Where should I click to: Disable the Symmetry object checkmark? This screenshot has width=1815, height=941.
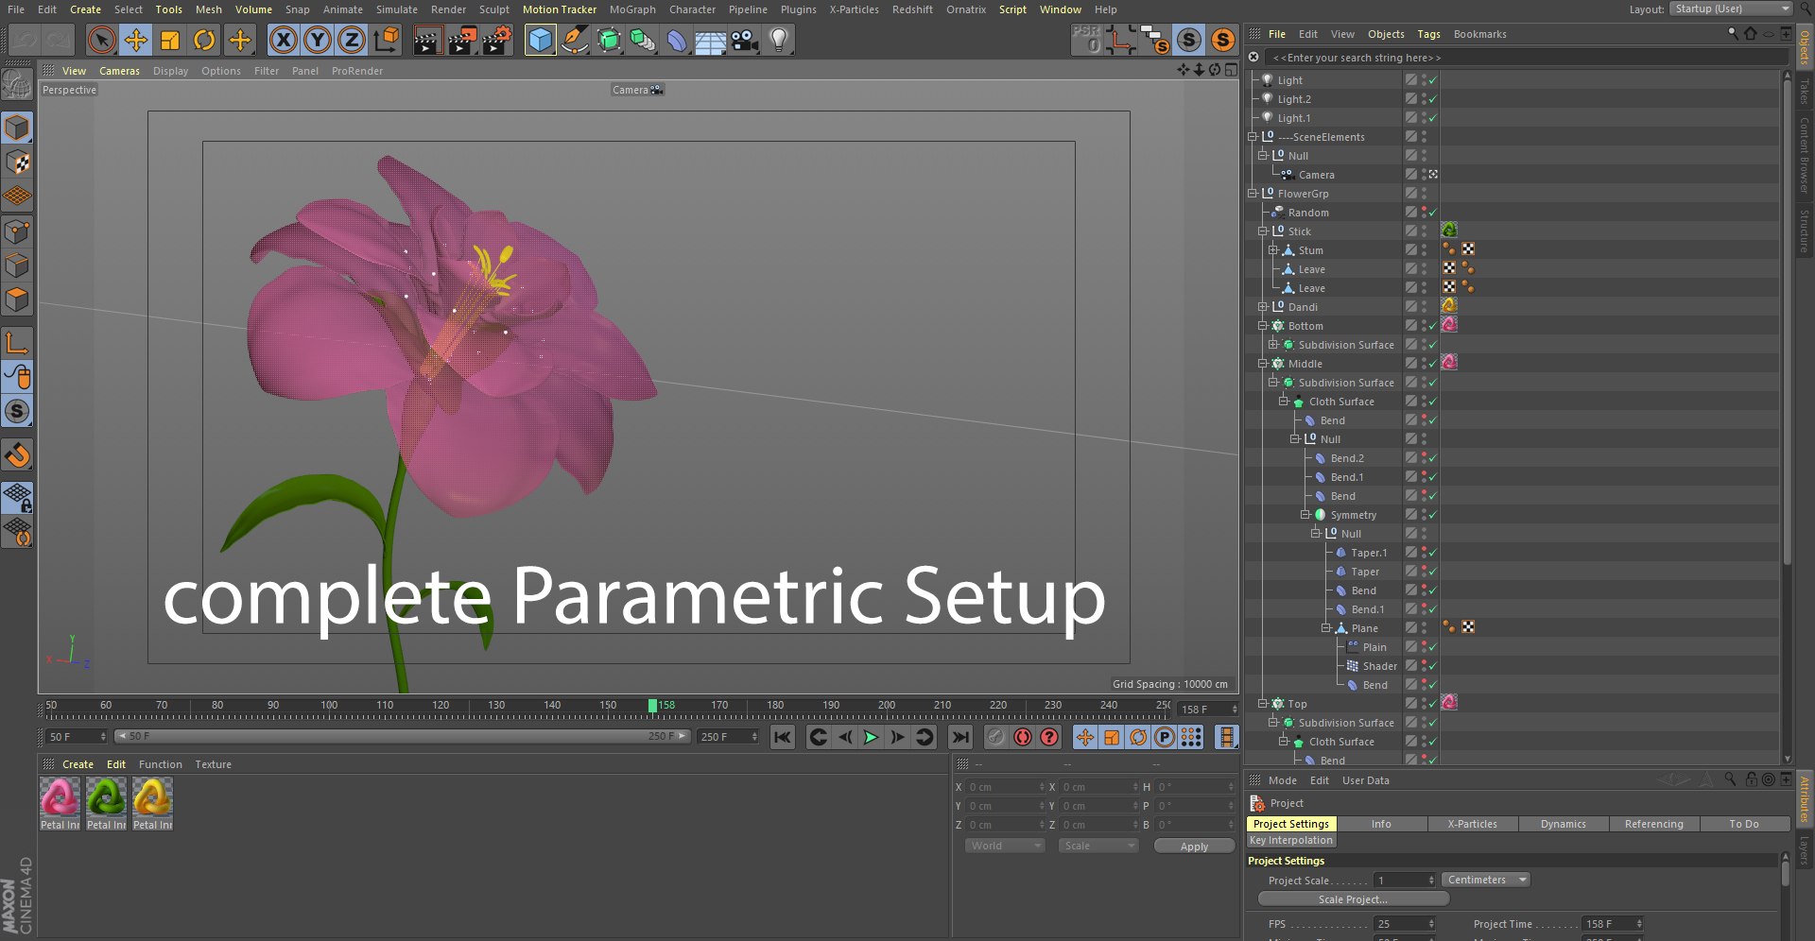(x=1433, y=515)
